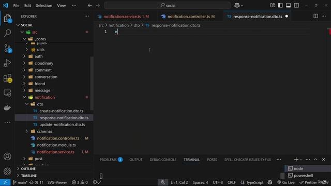Open the Copilot chat menu
331x186 pixels.
pos(238,6)
